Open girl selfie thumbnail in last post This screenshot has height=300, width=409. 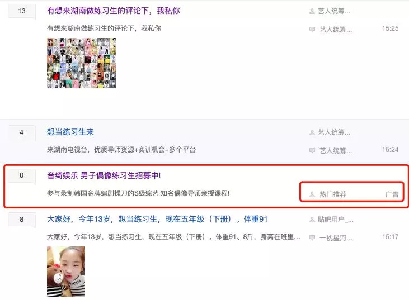[x=66, y=272]
